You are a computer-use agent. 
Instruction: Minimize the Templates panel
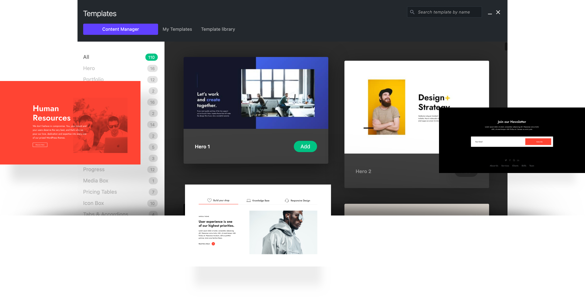(x=490, y=12)
